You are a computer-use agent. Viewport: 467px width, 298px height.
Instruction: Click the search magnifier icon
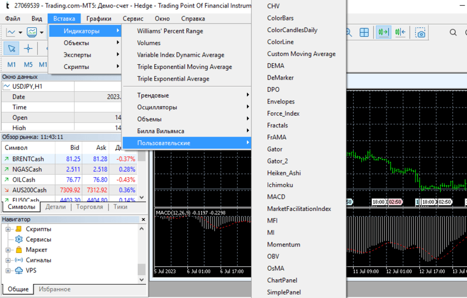[453, 32]
